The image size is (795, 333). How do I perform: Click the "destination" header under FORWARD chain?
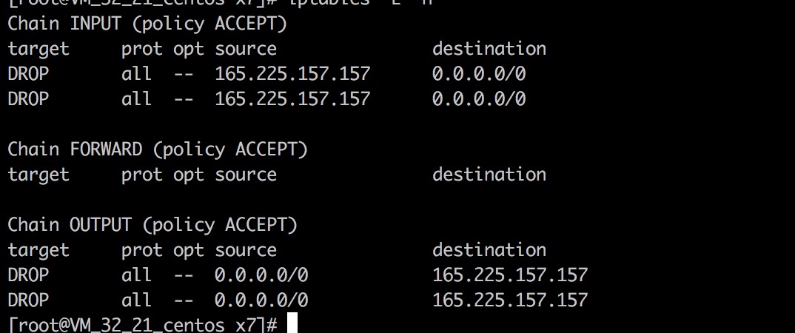489,175
